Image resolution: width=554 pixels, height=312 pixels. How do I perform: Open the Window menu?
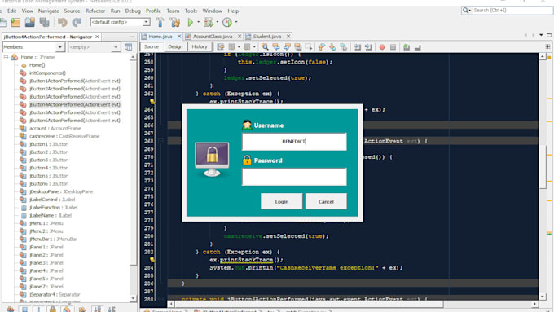tap(213, 11)
